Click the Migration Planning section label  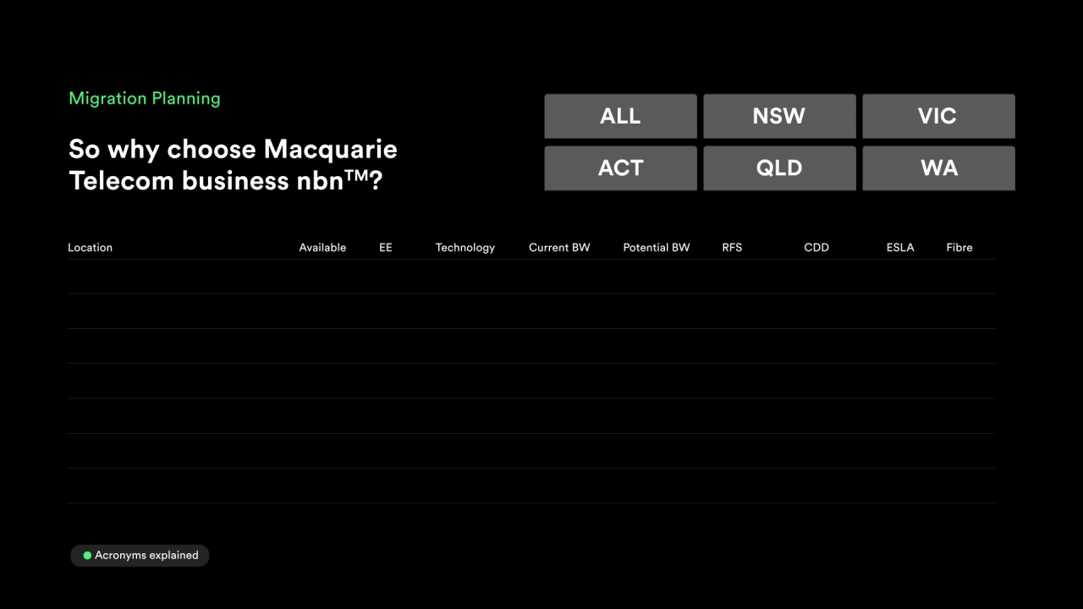[144, 98]
